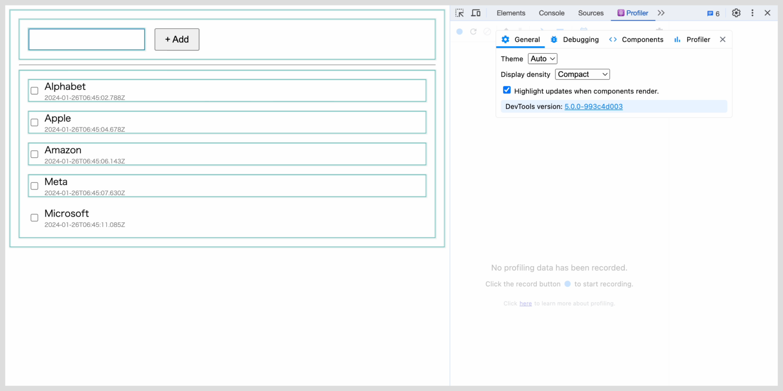Open the Components settings tab

[x=636, y=39]
